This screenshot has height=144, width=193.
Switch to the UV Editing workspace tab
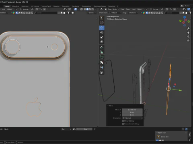[35, 6]
